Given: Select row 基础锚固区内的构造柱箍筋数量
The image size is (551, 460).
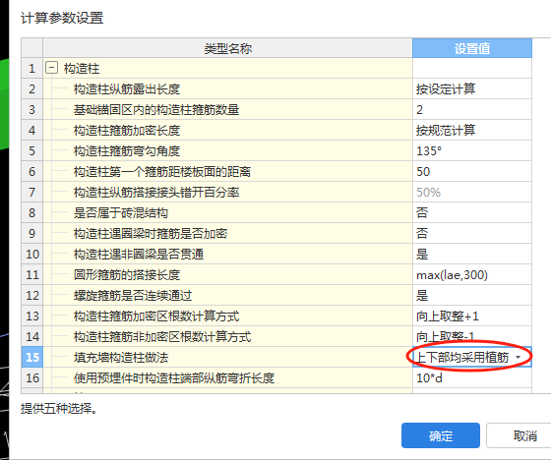Looking at the screenshot, I should 227,109.
